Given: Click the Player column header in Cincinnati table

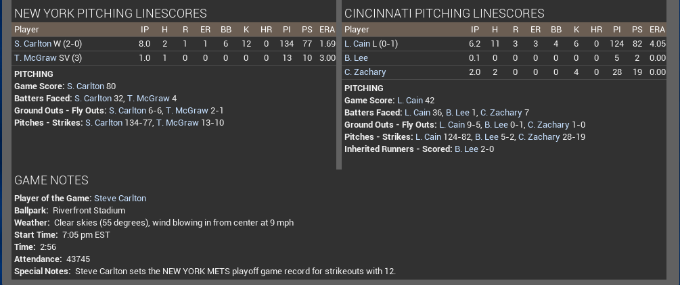Looking at the screenshot, I should pos(357,30).
